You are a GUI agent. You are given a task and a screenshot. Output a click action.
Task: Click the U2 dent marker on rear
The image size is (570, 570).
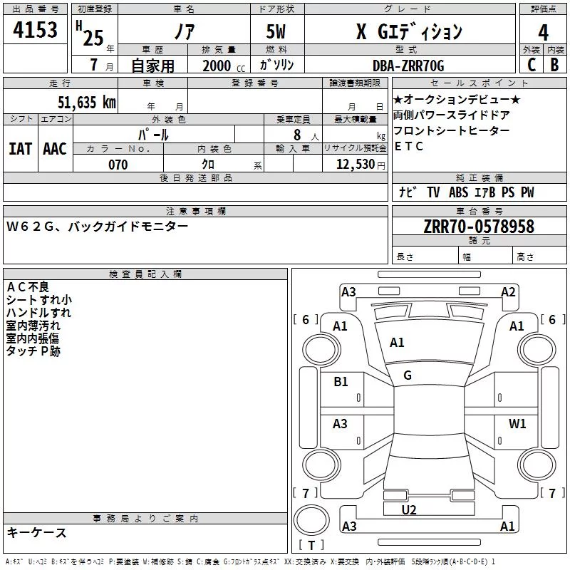pos(408,509)
